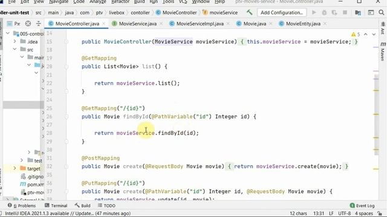Close the MovieController.java tab

tap(103, 24)
